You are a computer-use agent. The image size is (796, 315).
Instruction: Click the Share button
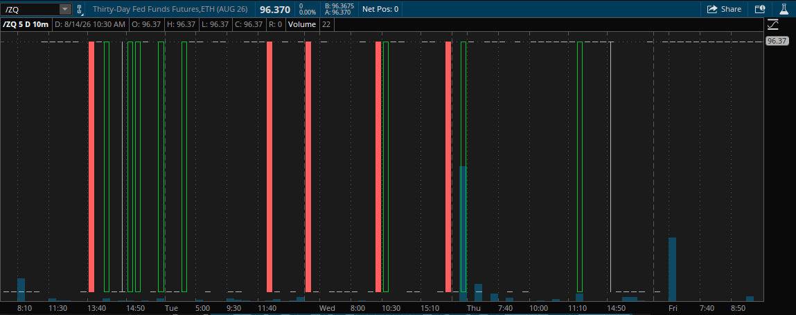click(x=725, y=9)
